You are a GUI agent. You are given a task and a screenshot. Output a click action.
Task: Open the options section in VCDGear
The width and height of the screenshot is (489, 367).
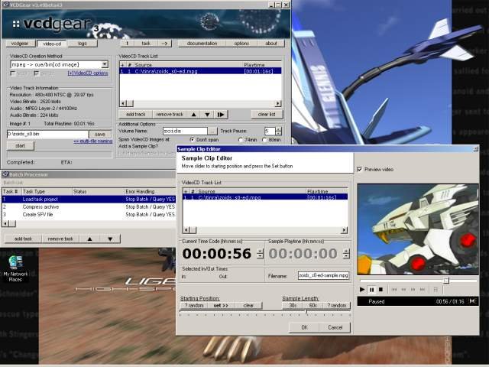(241, 44)
